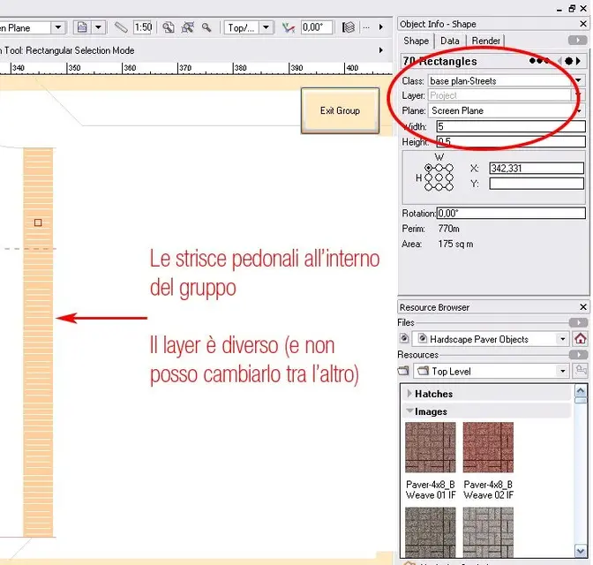The image size is (593, 565).
Task: Select bottom-center position radio point
Action: (439, 186)
